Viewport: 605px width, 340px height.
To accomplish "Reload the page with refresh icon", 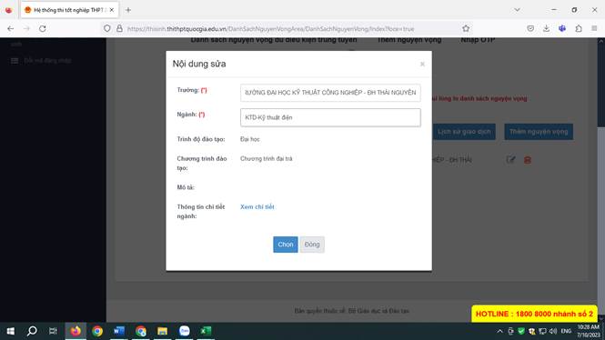I will click(x=43, y=28).
